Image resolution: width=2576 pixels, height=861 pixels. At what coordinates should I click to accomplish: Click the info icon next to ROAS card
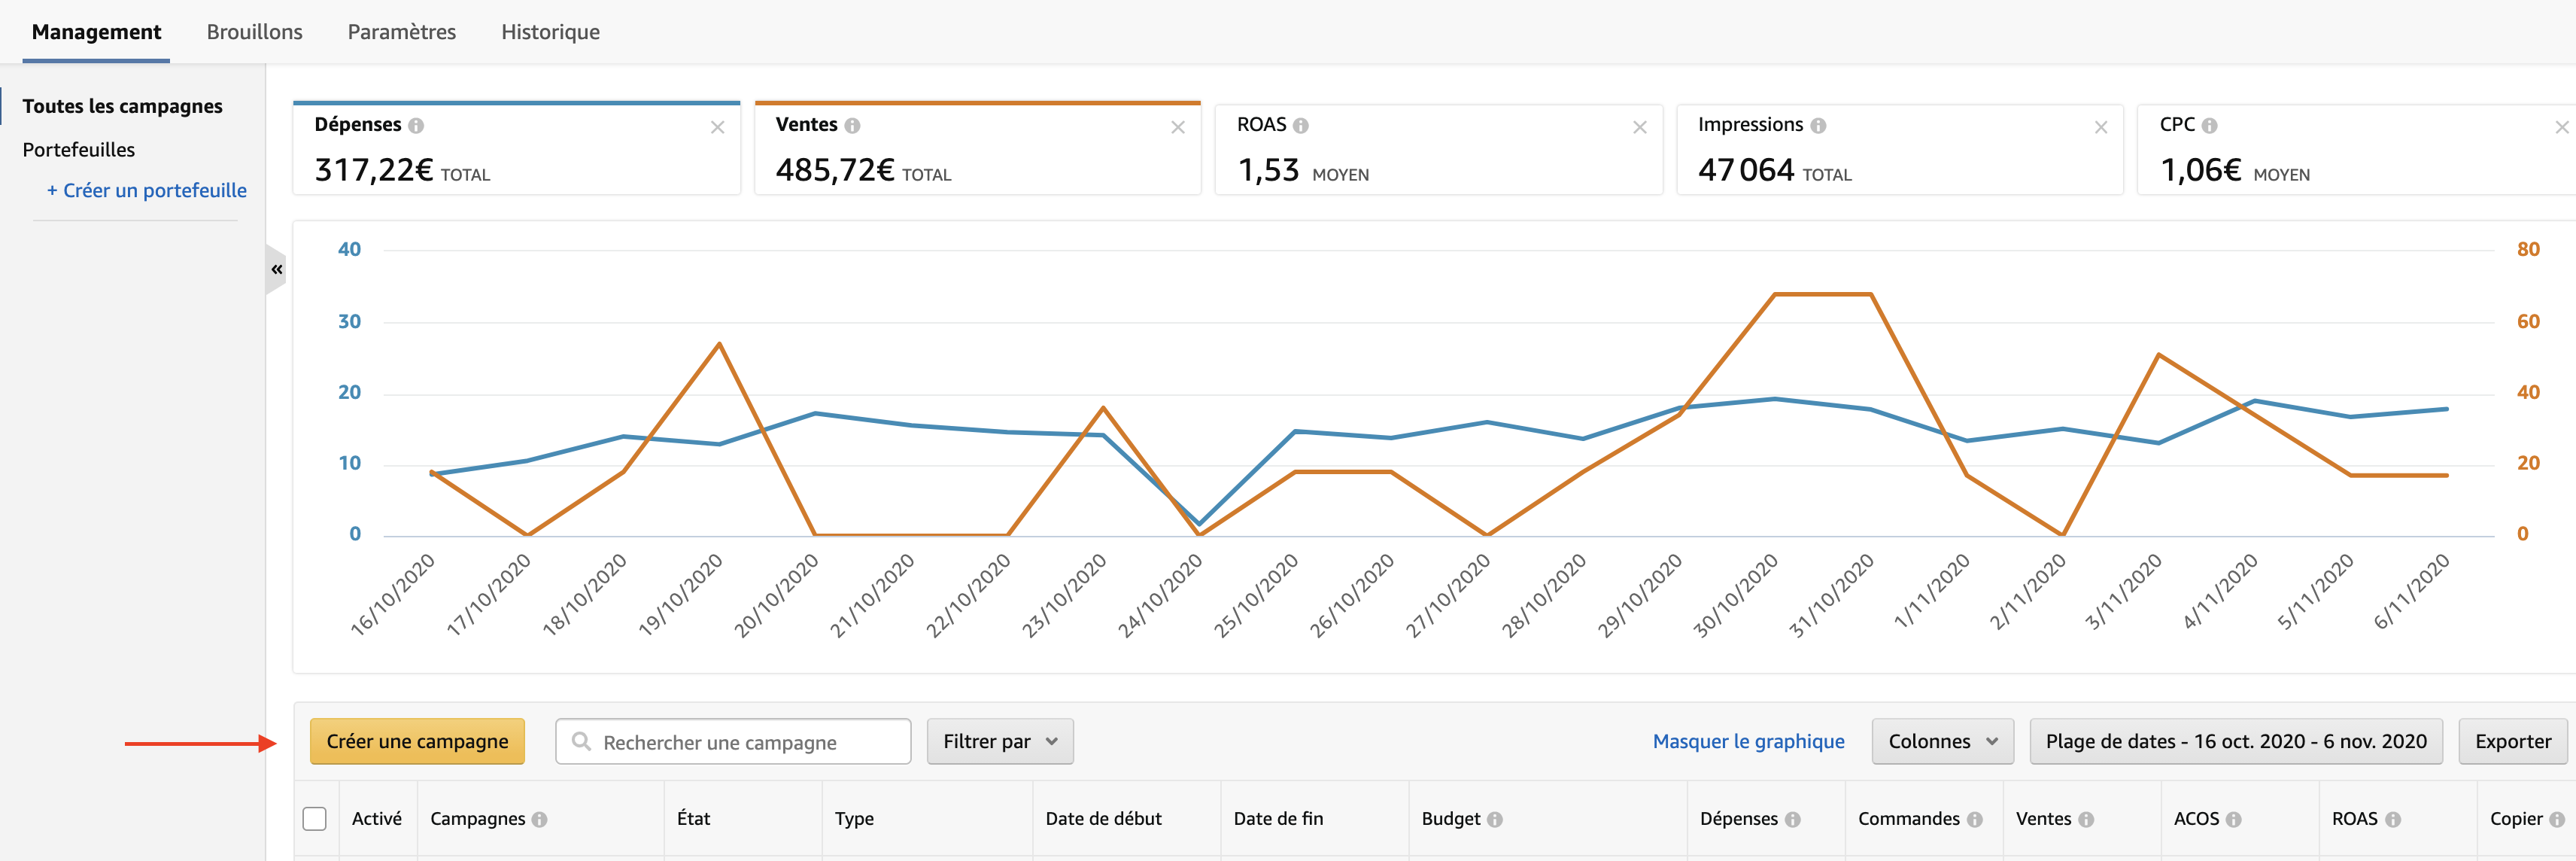coord(1300,126)
